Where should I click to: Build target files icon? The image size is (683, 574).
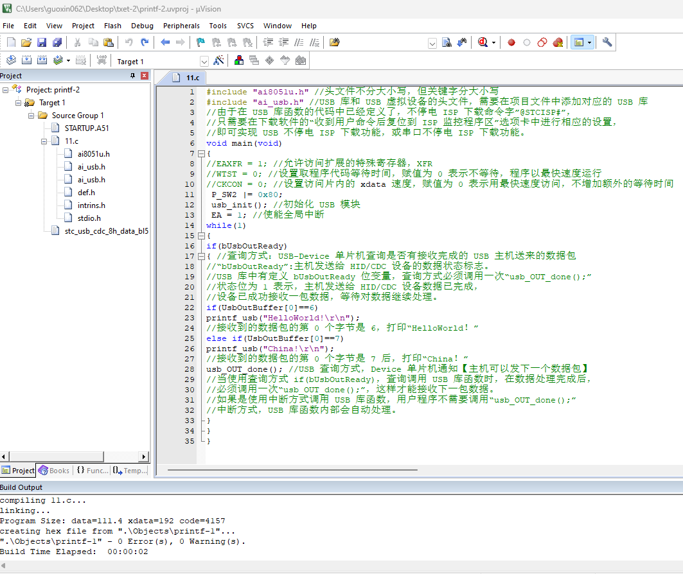26,60
